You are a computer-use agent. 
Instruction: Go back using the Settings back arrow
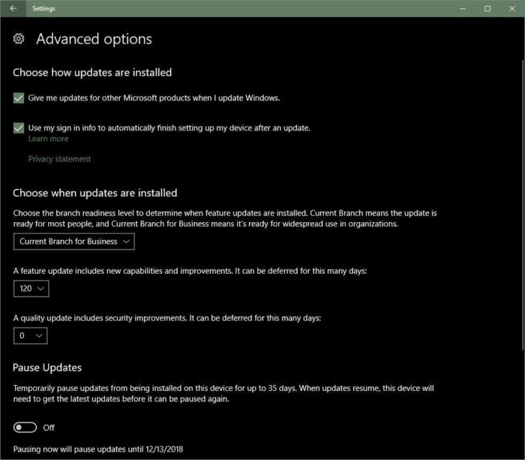(13, 8)
